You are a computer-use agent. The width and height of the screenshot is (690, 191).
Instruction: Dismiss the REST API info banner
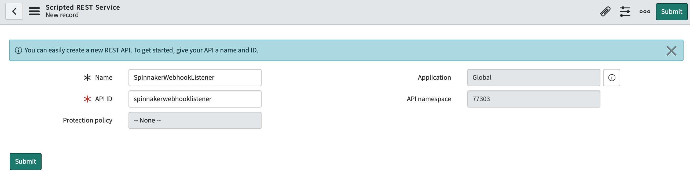pyautogui.click(x=671, y=51)
